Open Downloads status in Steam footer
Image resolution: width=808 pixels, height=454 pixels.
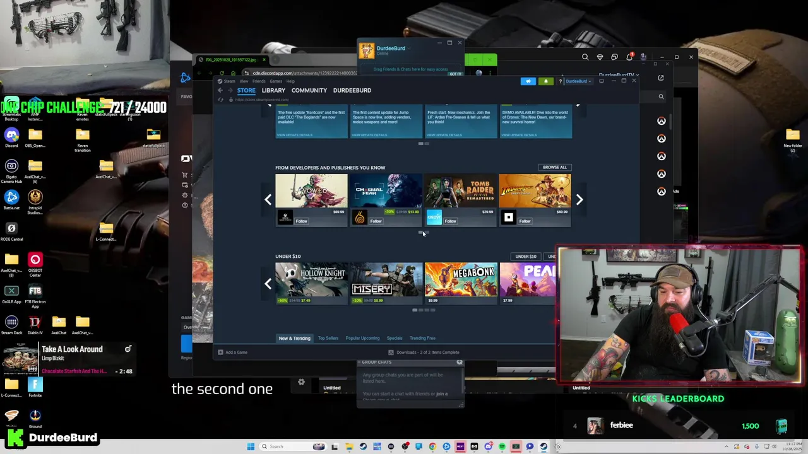pyautogui.click(x=424, y=352)
